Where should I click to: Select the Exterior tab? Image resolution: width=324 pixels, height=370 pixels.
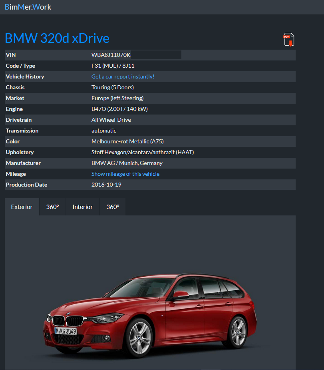coord(22,207)
